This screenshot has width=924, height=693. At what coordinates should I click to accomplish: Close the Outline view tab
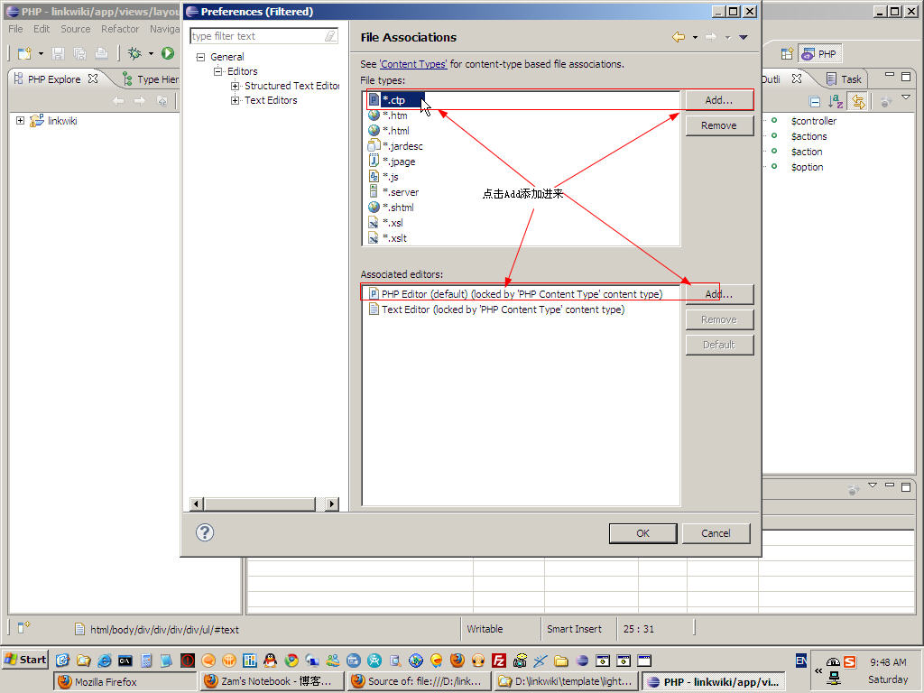797,79
